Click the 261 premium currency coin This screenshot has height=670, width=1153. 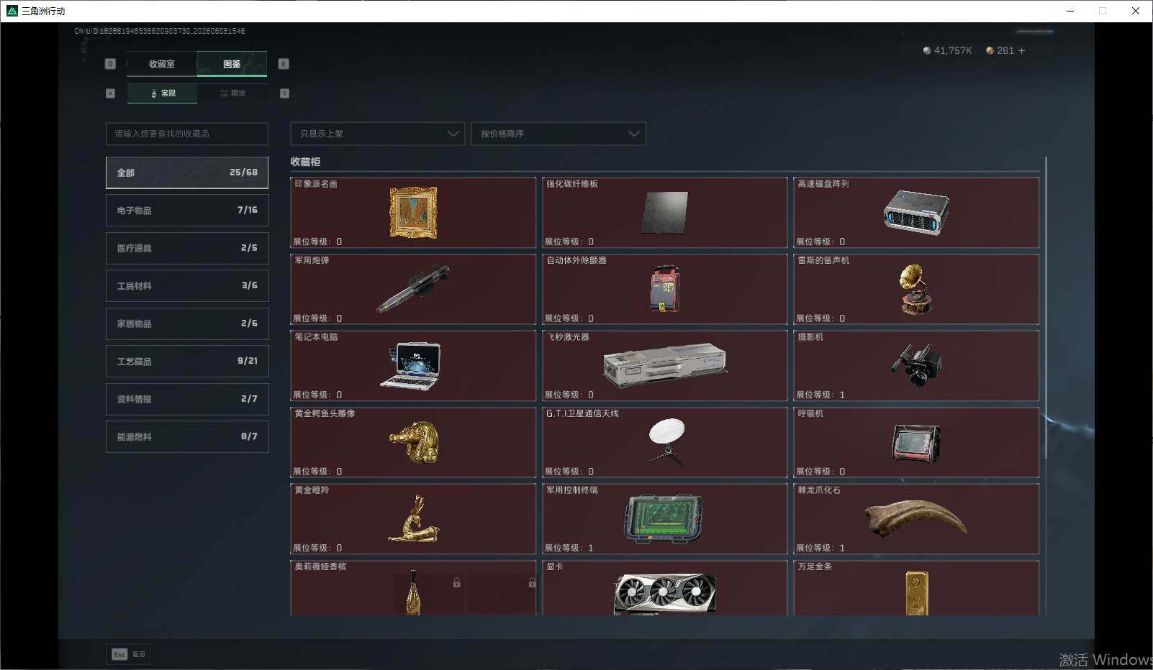click(x=990, y=50)
